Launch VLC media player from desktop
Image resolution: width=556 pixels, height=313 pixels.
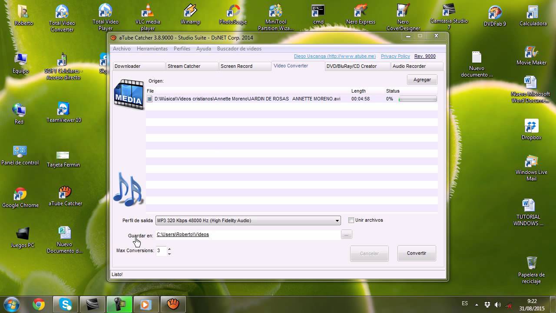coord(148,17)
